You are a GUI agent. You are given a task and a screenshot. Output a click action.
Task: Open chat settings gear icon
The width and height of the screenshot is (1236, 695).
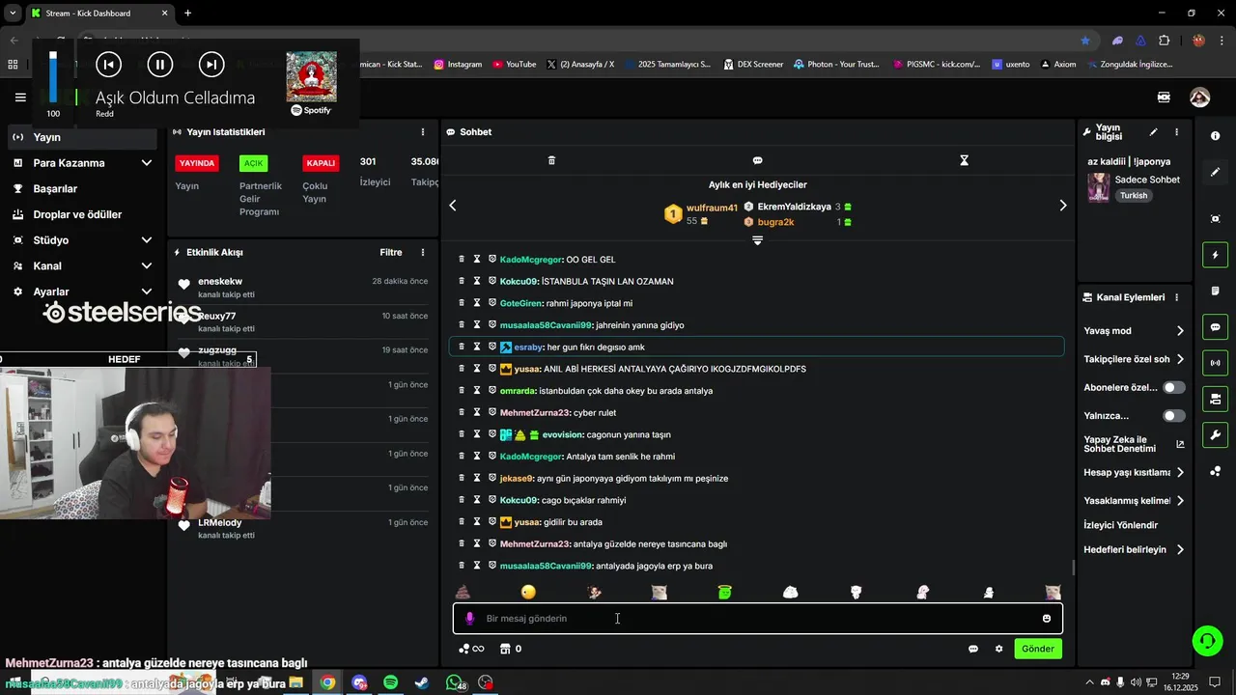998,649
